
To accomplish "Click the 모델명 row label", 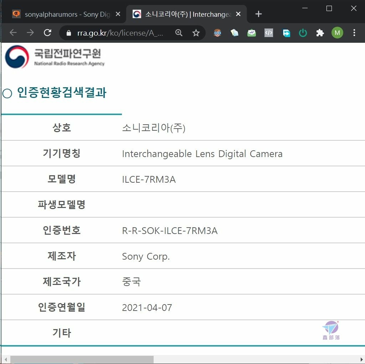I will pyautogui.click(x=62, y=179).
